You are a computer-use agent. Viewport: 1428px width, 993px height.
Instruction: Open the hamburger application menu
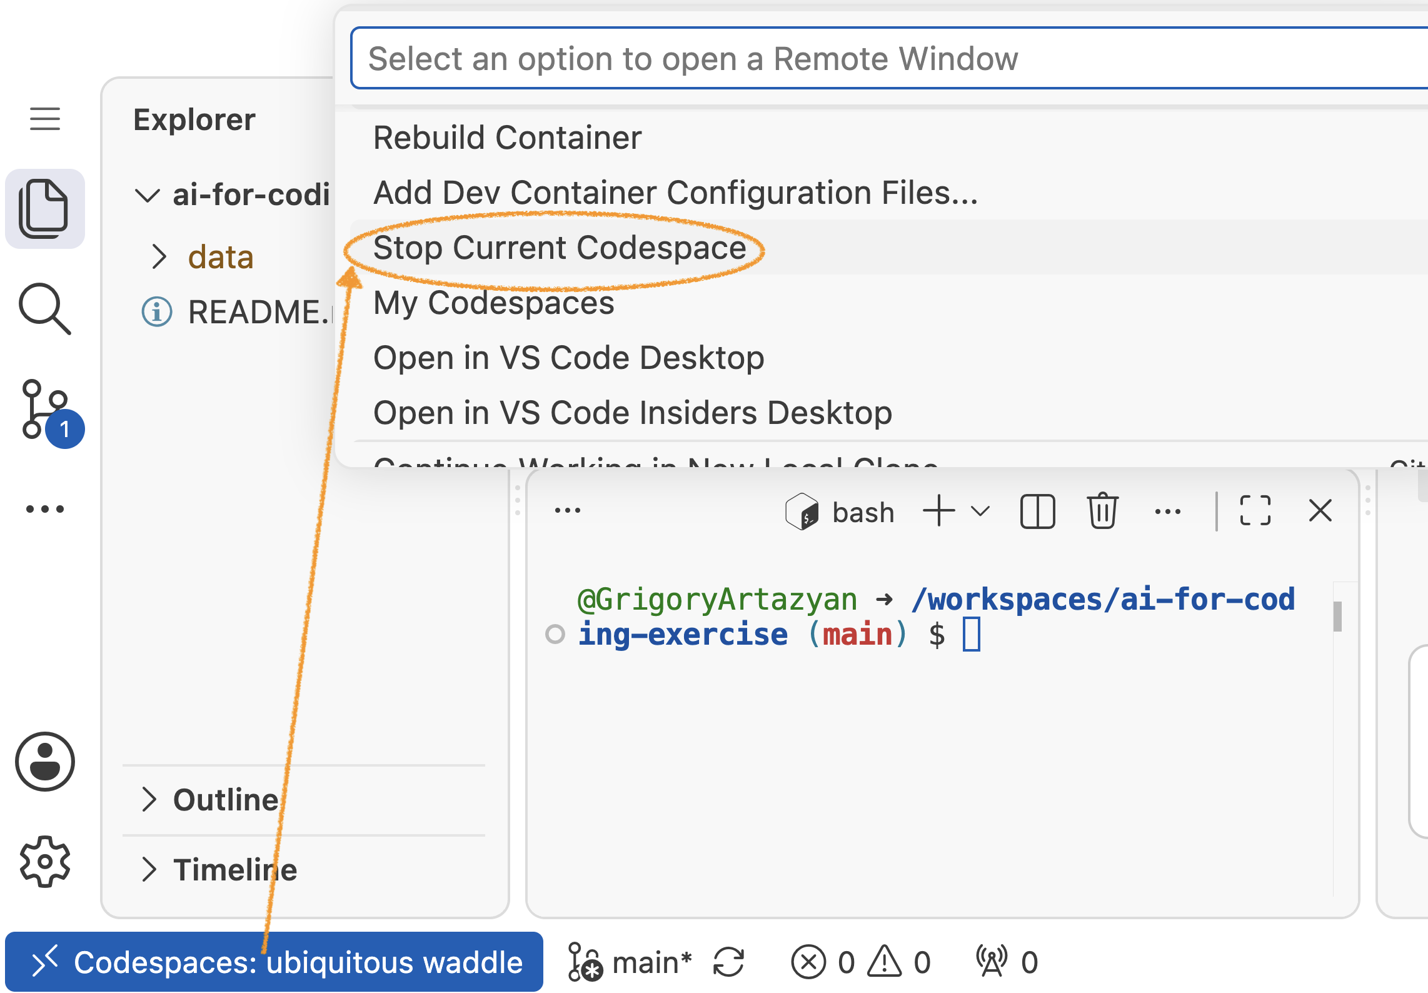45,119
